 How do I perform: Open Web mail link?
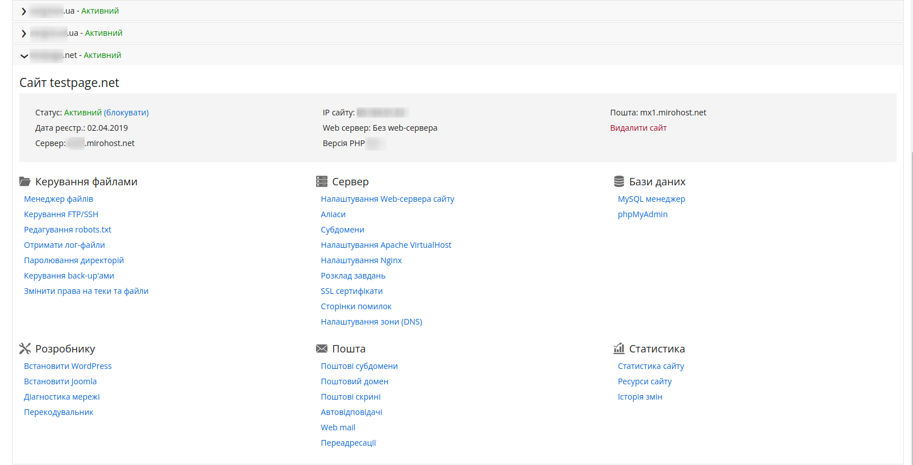[x=338, y=427]
